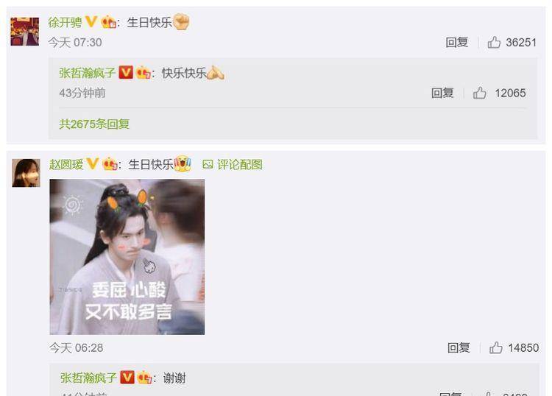552x396 pixels.
Task: Expand all 共2675条回复 replies
Action: click(x=94, y=124)
